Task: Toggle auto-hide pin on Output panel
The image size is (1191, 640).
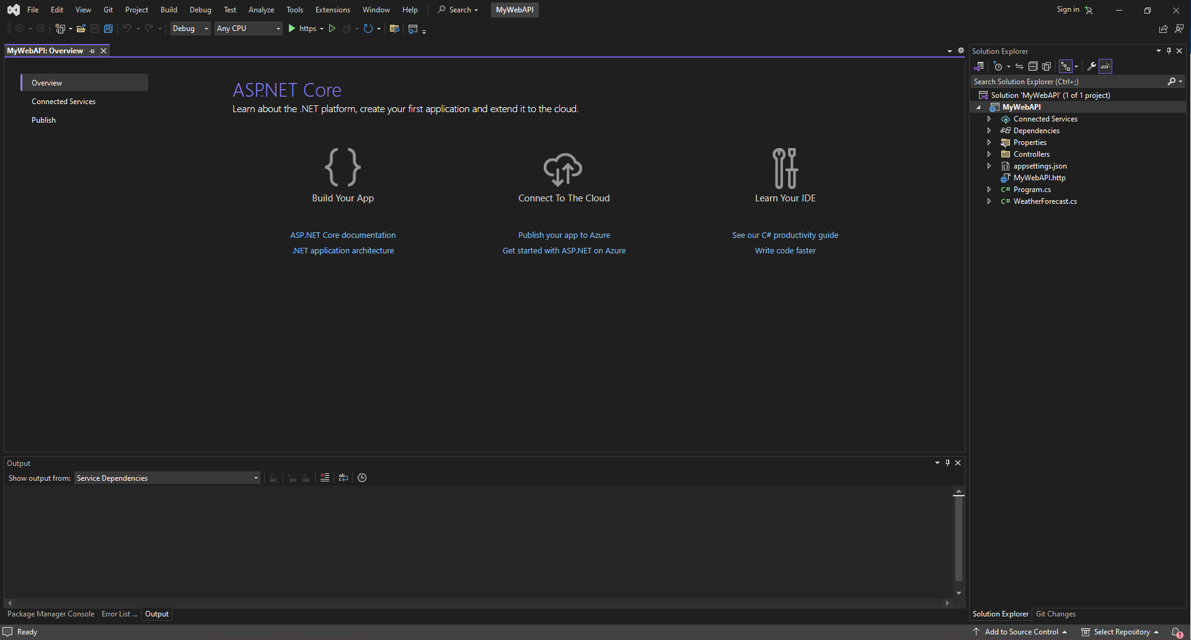Action: pyautogui.click(x=947, y=463)
